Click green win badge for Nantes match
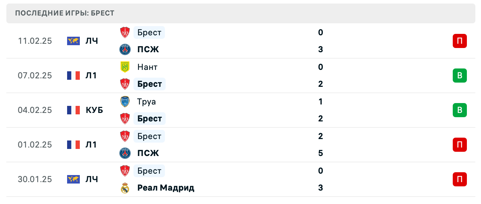 point(459,76)
